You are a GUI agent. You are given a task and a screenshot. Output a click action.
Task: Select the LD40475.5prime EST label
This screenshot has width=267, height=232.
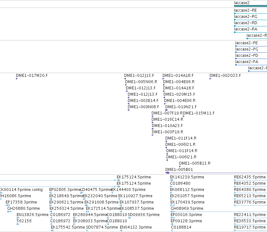pyautogui.click(x=96, y=190)
